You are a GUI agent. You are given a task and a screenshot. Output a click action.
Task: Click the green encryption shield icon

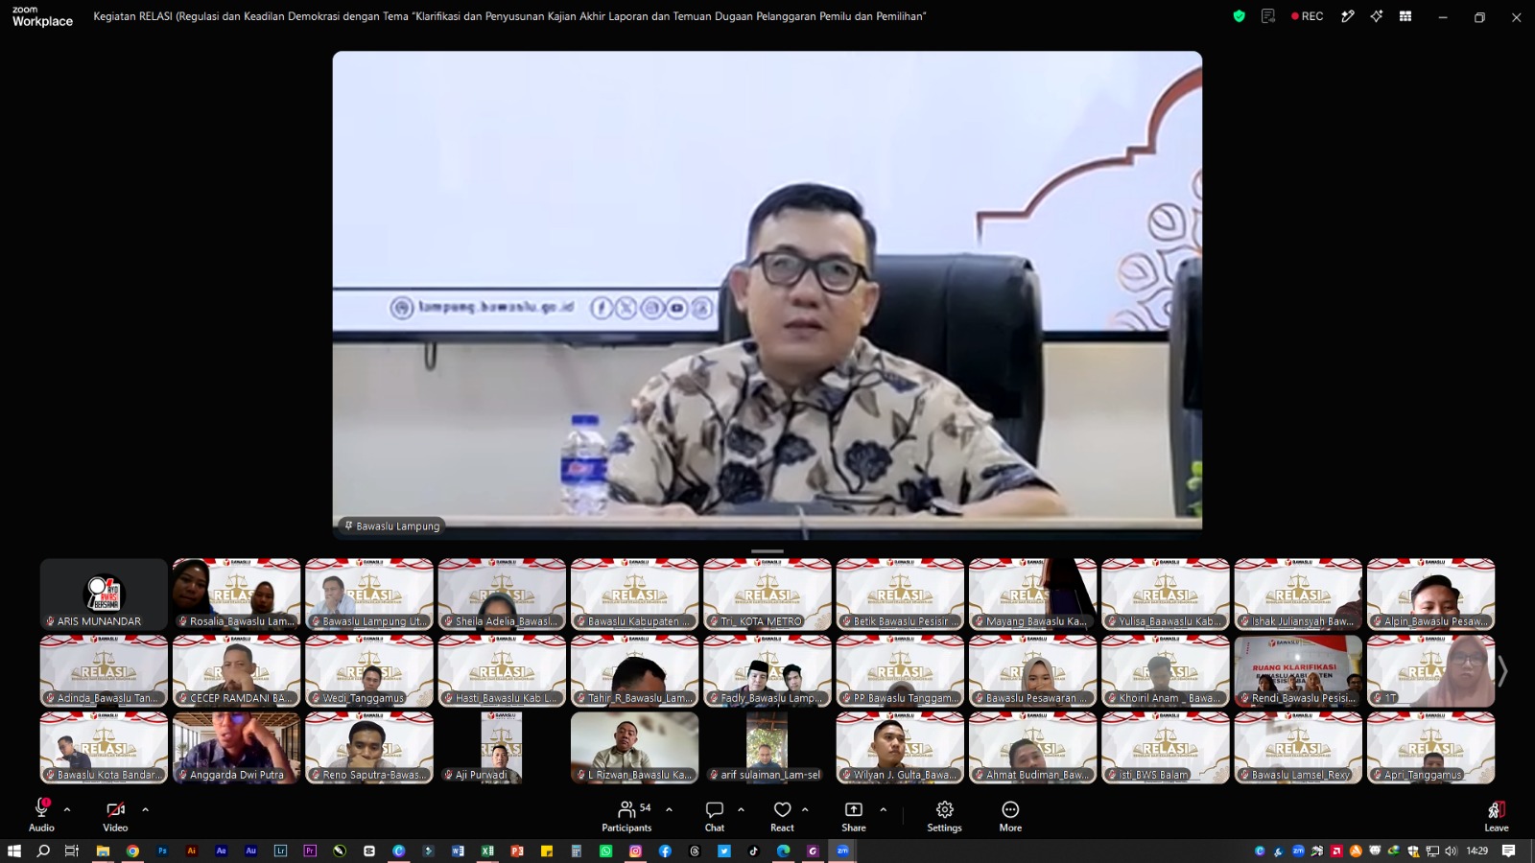[1240, 16]
